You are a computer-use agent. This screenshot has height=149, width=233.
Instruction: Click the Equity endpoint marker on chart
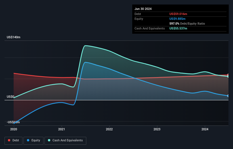click(x=228, y=96)
